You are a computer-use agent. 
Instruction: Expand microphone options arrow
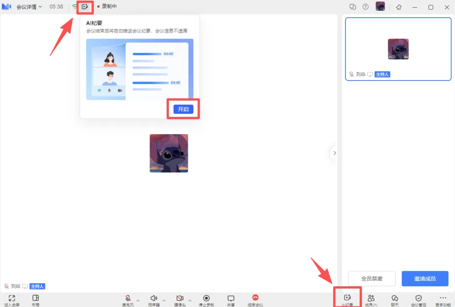point(138,300)
